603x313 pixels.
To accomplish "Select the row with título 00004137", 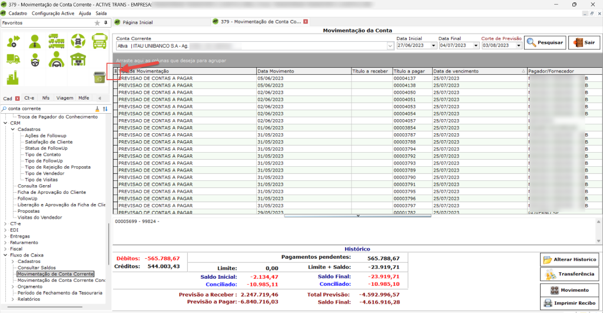I will (x=357, y=78).
